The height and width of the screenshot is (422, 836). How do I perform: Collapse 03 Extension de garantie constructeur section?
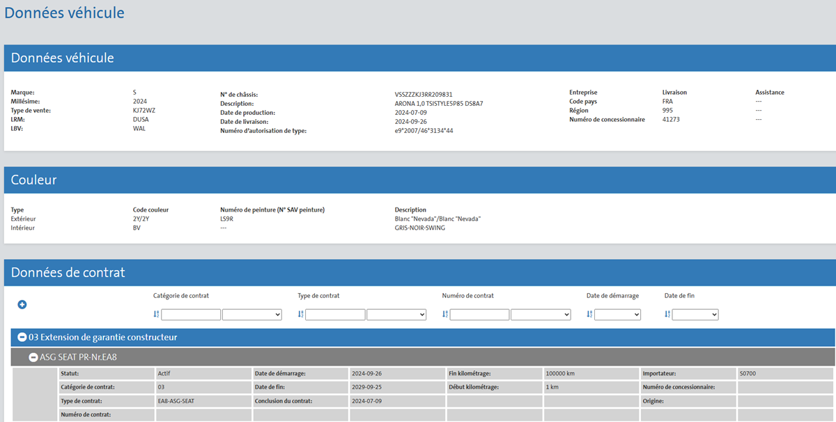[22, 337]
